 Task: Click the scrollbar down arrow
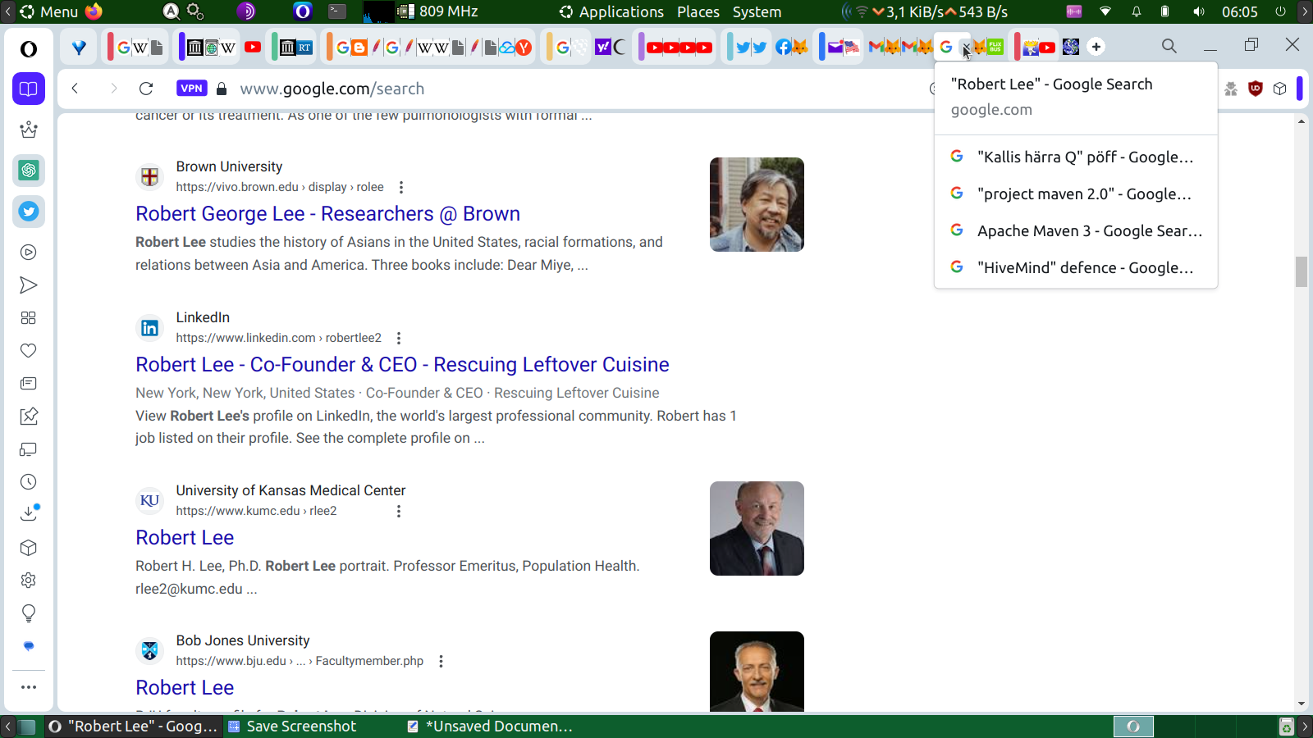[x=1302, y=704]
